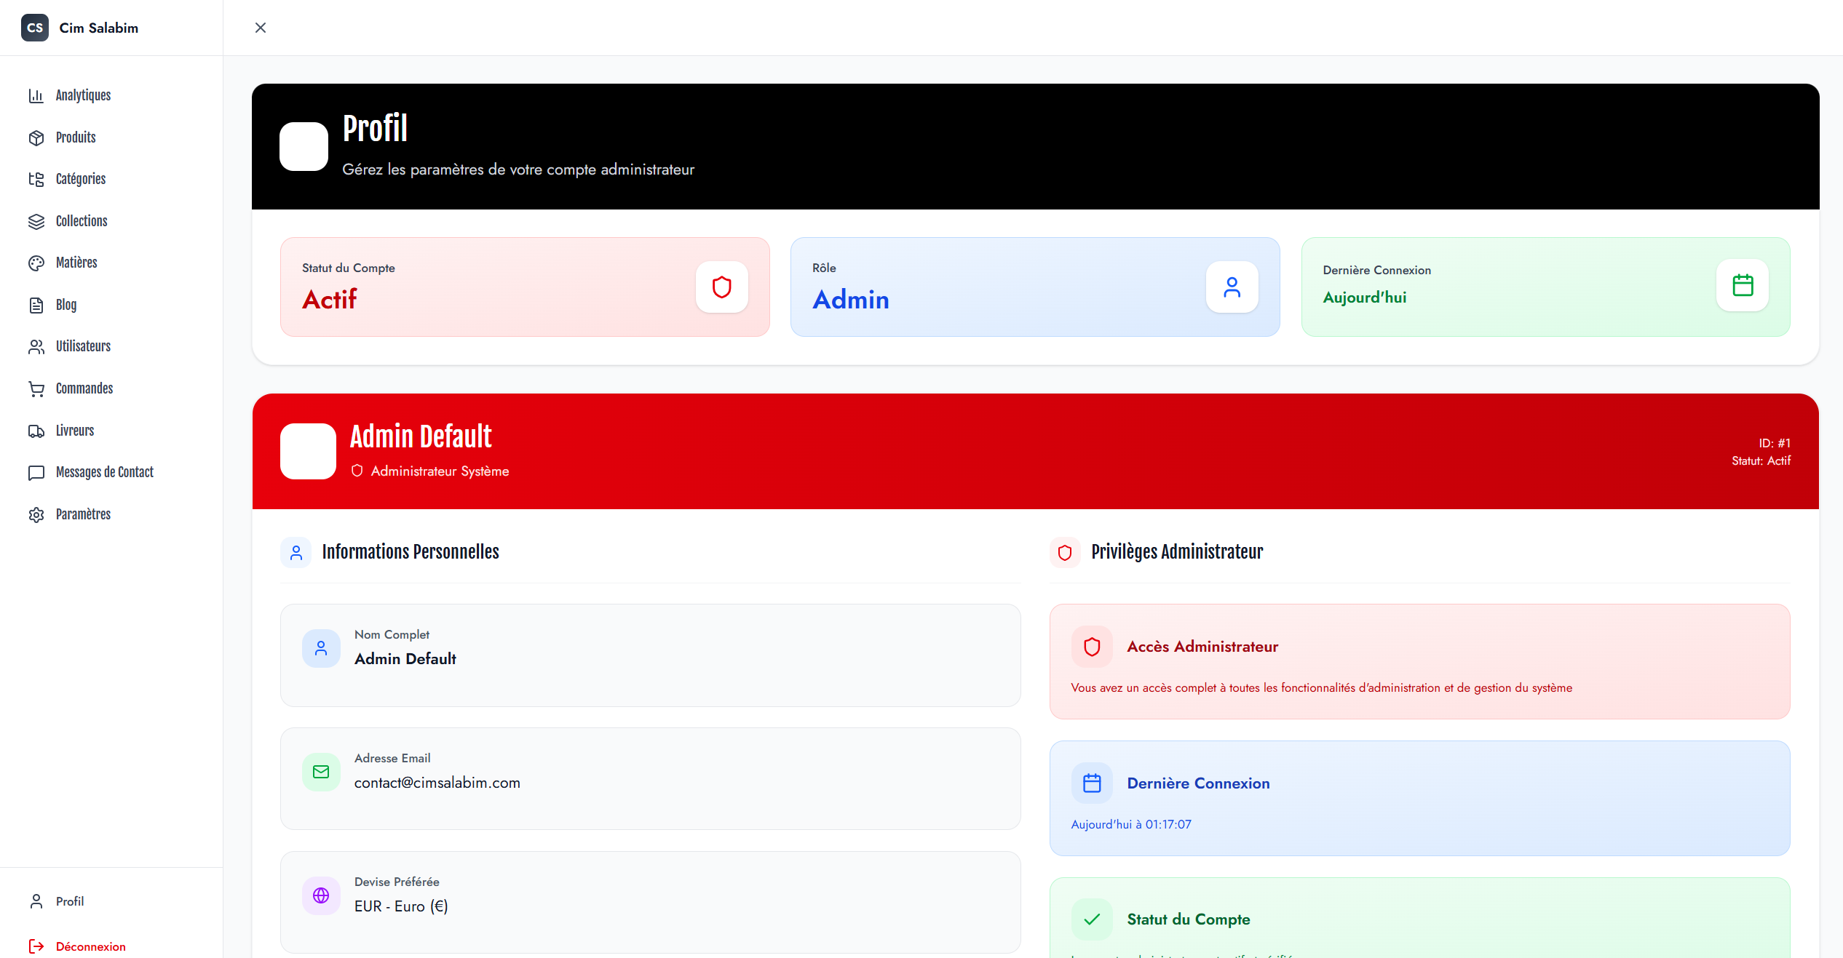Click the Livreurs truck icon
This screenshot has height=958, width=1843.
click(x=36, y=431)
